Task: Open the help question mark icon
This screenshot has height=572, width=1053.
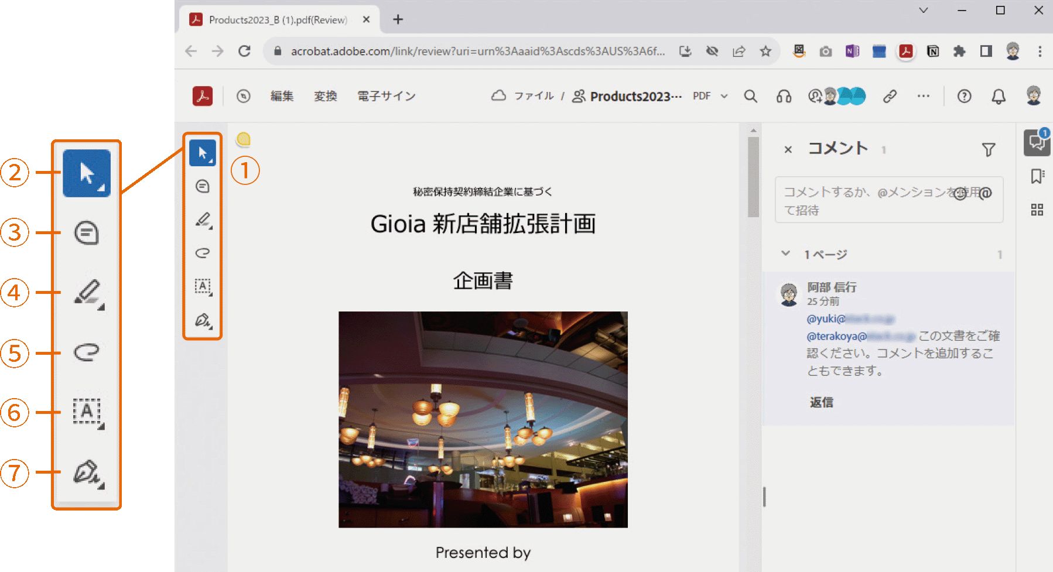Action: click(x=964, y=96)
